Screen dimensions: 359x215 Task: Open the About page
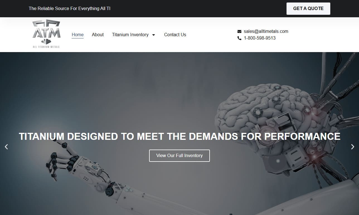point(98,35)
